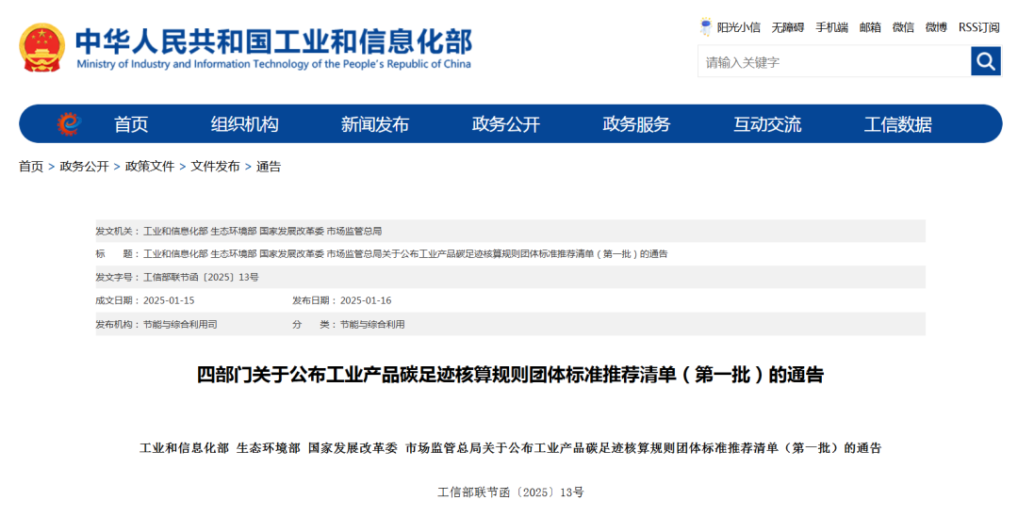Screen dimensions: 1018x516
Task: Open the 手机端 mobile link
Action: [831, 27]
